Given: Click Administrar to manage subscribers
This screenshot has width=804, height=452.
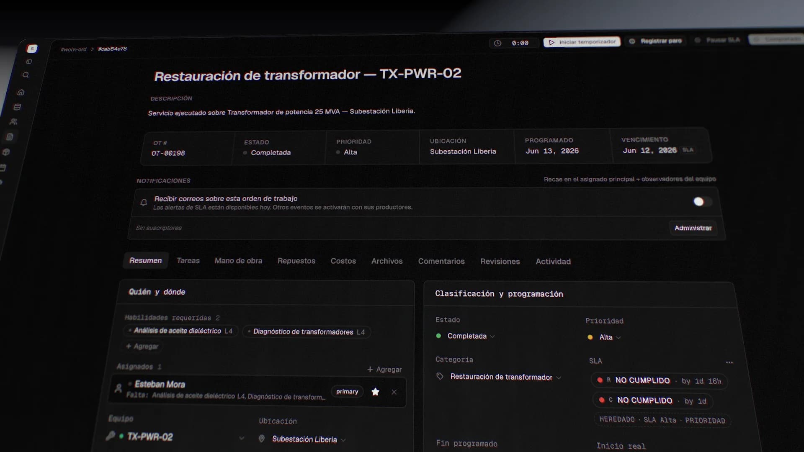Looking at the screenshot, I should (693, 228).
